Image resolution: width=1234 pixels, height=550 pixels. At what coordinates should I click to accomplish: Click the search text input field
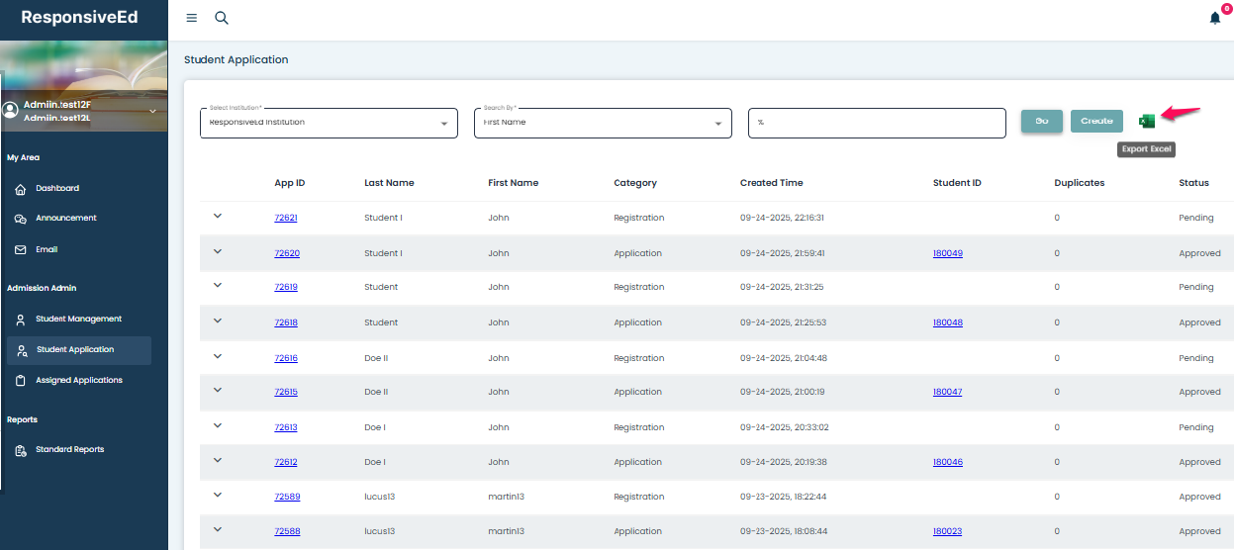[876, 123]
